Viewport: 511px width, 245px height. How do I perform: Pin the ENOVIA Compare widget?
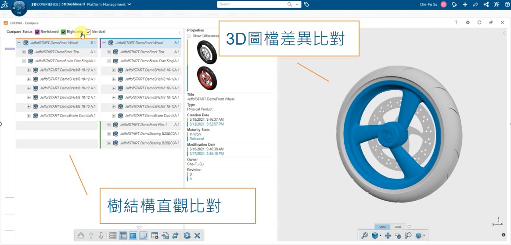[491, 22]
